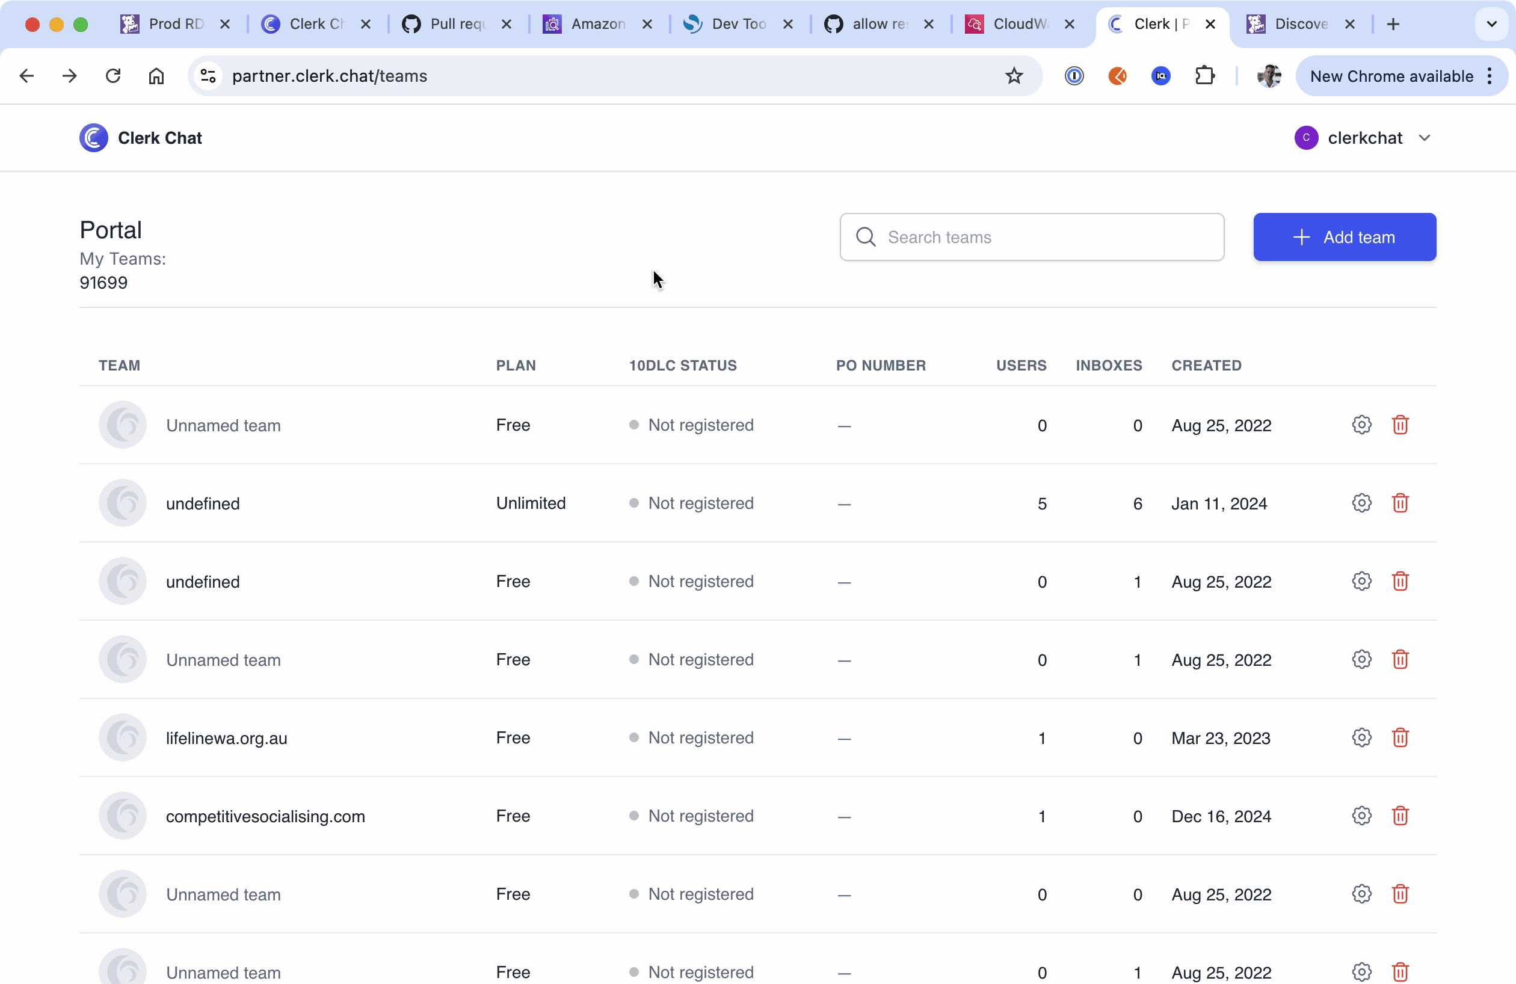The width and height of the screenshot is (1516, 984).
Task: Click the competitivesocialising.com team avatar
Action: click(123, 816)
